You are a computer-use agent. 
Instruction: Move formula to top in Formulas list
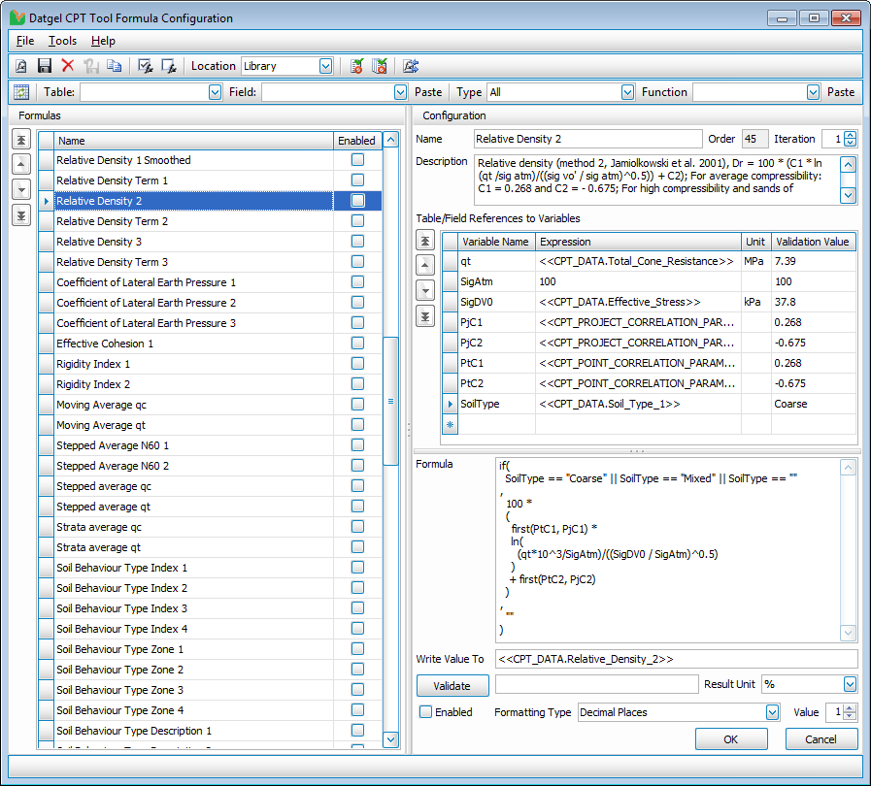point(21,140)
